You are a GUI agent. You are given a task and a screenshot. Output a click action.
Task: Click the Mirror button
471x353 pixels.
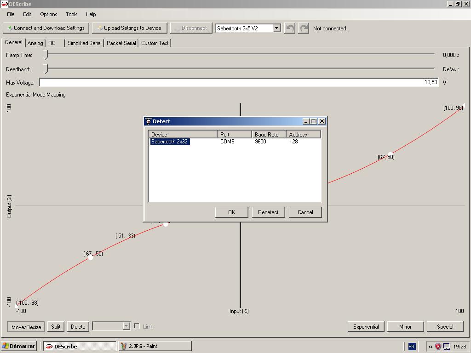(405, 327)
